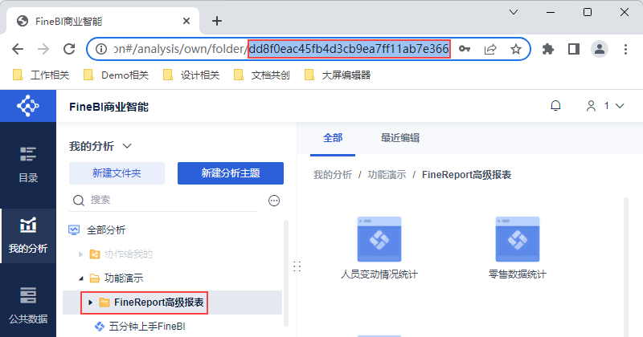Open browser extensions puzzle icon
This screenshot has width=643, height=337.
click(x=548, y=49)
